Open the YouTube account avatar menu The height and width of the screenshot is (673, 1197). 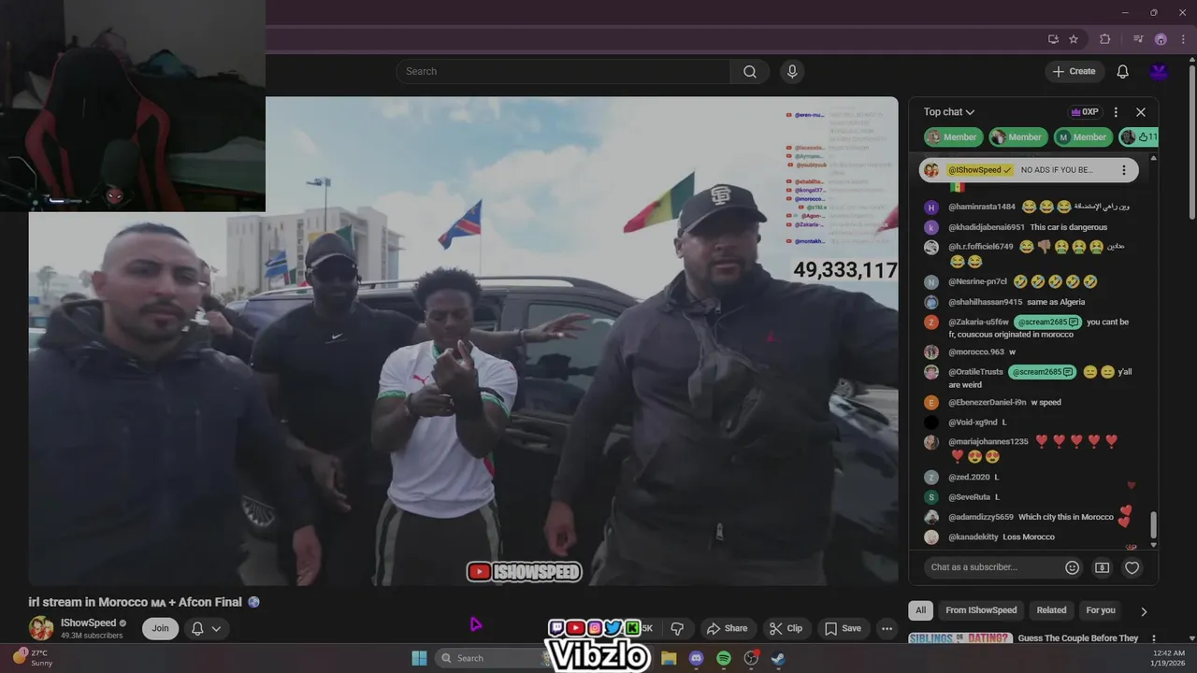(1159, 72)
